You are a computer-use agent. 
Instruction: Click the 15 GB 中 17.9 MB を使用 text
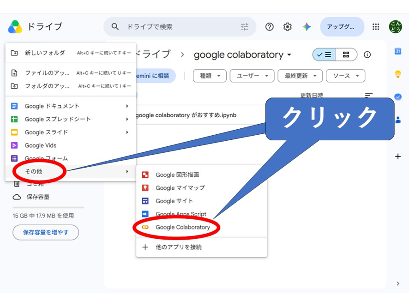[43, 216]
